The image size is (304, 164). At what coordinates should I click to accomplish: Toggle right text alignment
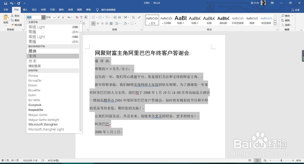[102, 23]
